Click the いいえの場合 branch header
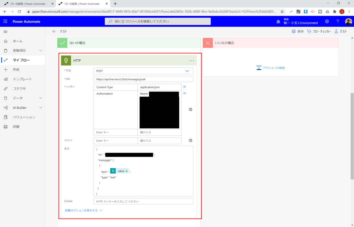 pos(271,43)
